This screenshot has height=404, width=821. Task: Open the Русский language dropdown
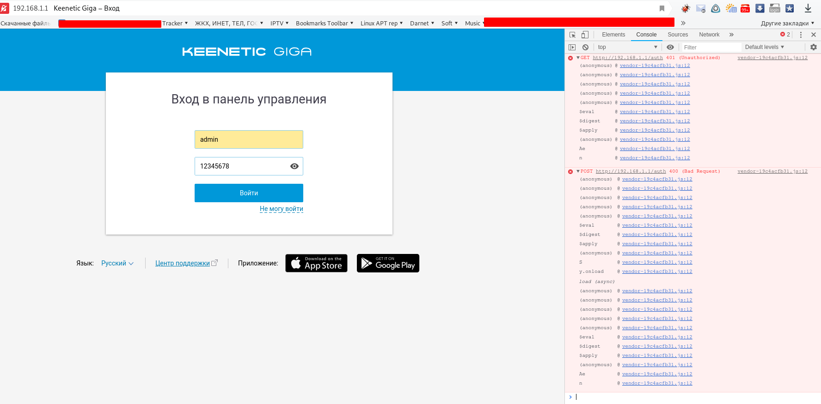[x=117, y=263]
